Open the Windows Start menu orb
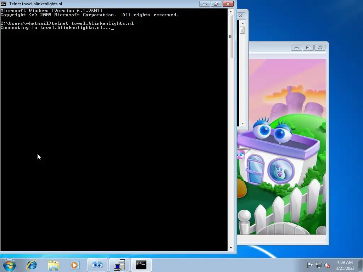The image size is (363, 272). coord(10,265)
